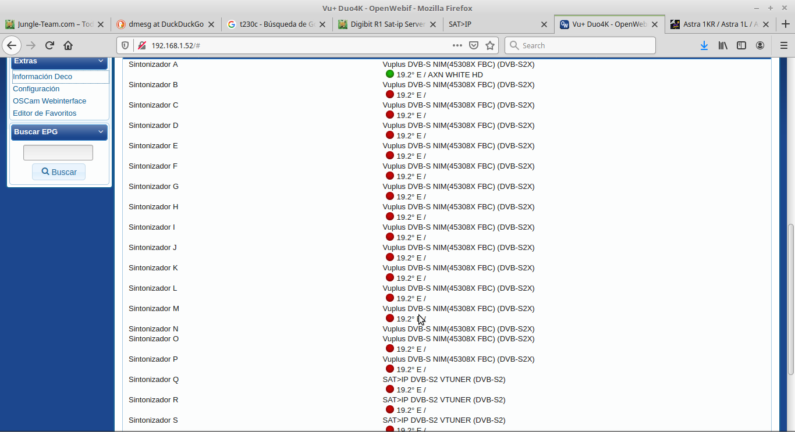
Task: Open Firefox account profile icon
Action: [x=760, y=45]
